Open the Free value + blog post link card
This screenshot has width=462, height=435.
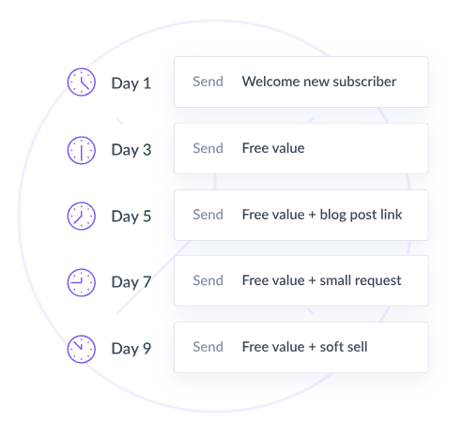[x=301, y=215]
